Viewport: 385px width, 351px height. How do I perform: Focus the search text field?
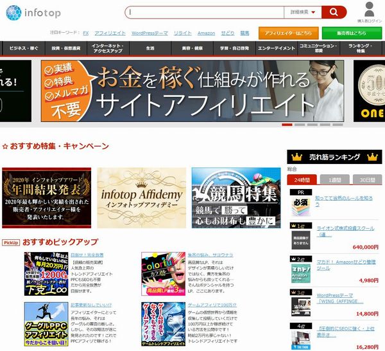pos(205,12)
